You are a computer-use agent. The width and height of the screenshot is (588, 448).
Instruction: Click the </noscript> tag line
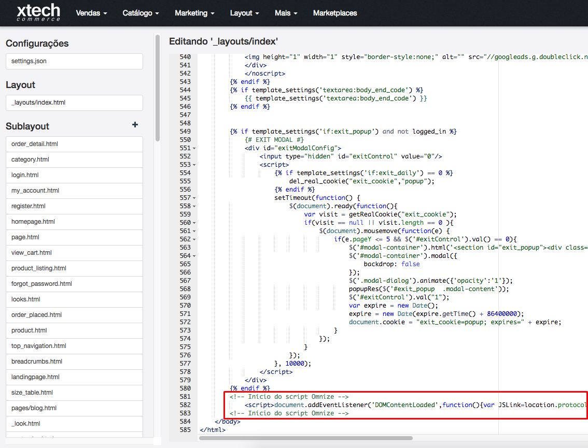click(265, 74)
